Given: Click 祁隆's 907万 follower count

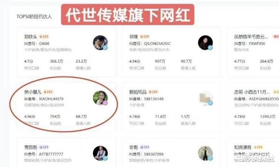Looking at the screenshot, I should [x=160, y=61].
